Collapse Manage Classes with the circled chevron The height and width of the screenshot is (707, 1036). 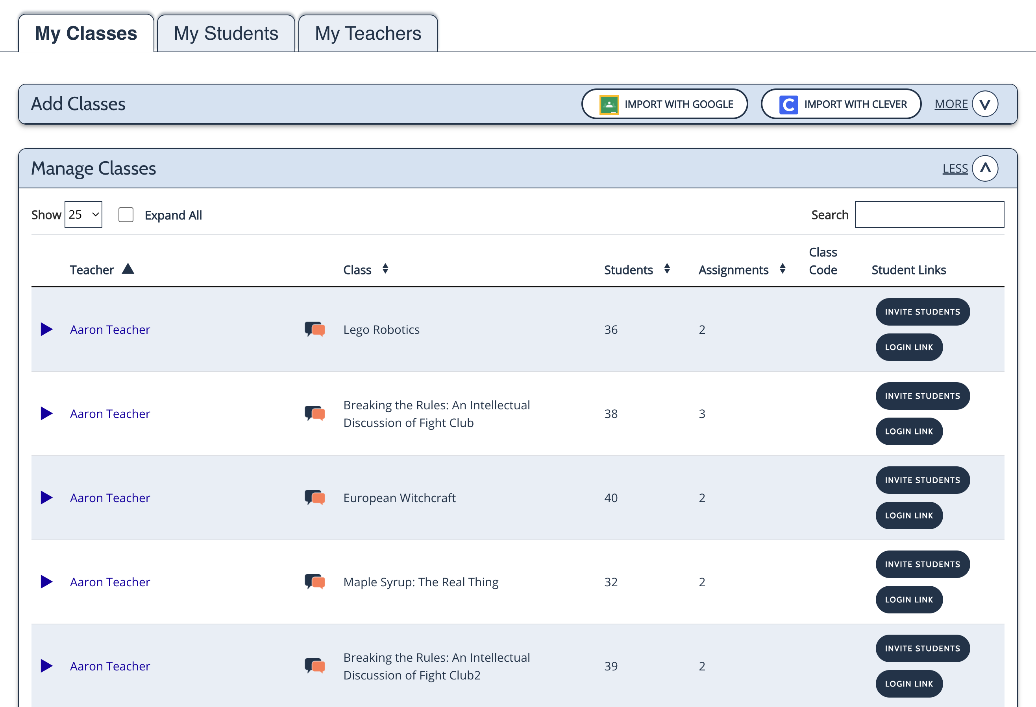[985, 168]
